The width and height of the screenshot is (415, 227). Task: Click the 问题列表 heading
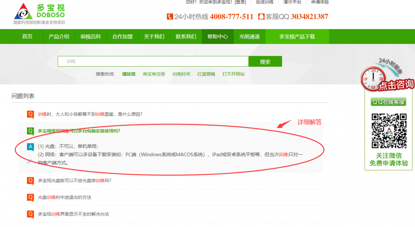pos(23,96)
